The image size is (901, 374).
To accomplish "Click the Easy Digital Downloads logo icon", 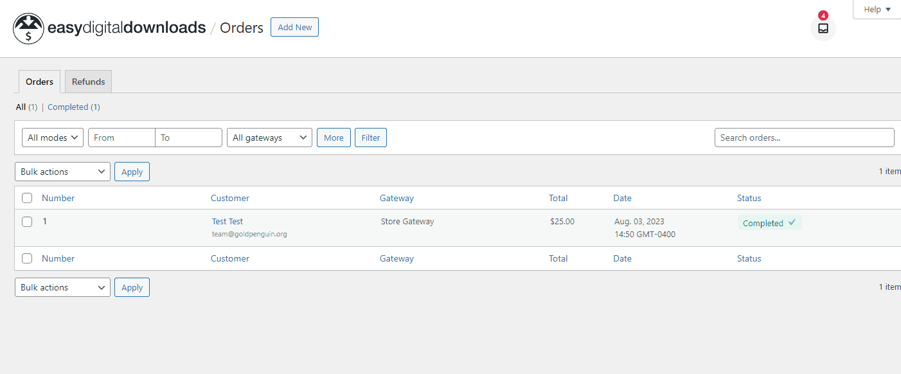I will [28, 28].
